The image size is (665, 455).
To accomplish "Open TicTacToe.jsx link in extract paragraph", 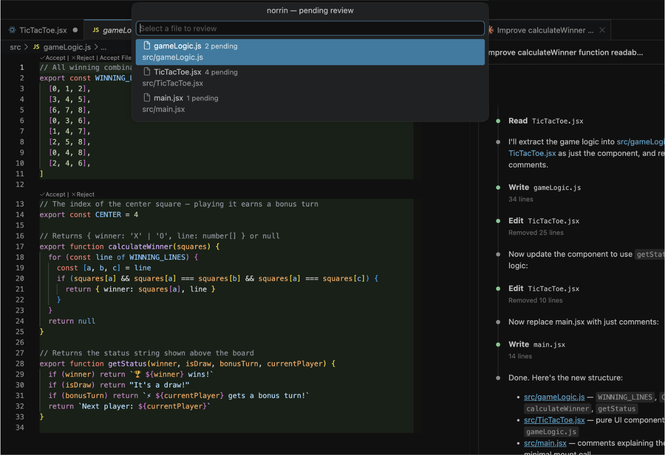I will (532, 153).
